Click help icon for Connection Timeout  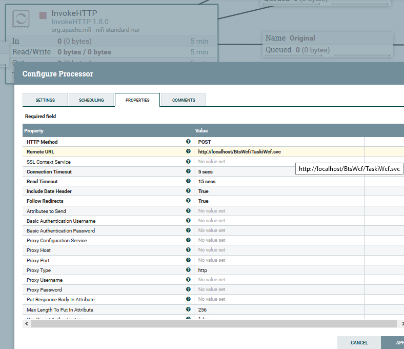point(189,171)
